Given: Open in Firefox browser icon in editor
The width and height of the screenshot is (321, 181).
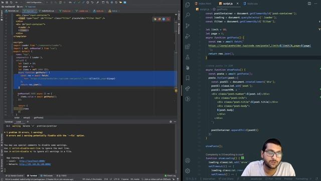Looking at the screenshot, I should click(159, 19).
